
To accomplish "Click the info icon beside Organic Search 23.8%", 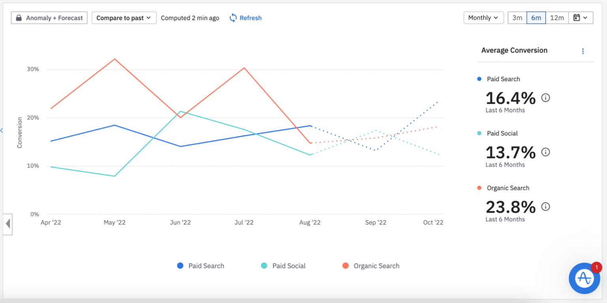I will click(546, 206).
